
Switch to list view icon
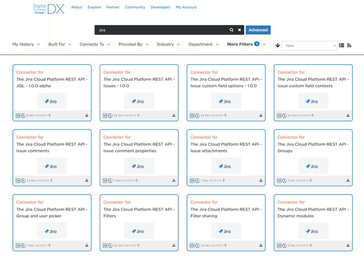pos(342,45)
